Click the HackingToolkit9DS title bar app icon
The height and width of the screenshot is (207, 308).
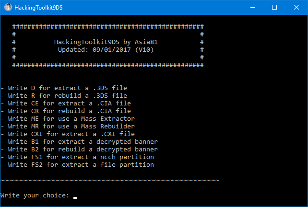point(8,7)
